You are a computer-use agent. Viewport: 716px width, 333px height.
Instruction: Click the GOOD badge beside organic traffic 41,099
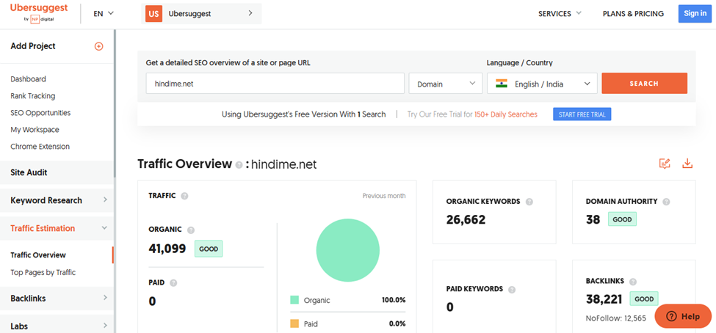pyautogui.click(x=209, y=249)
